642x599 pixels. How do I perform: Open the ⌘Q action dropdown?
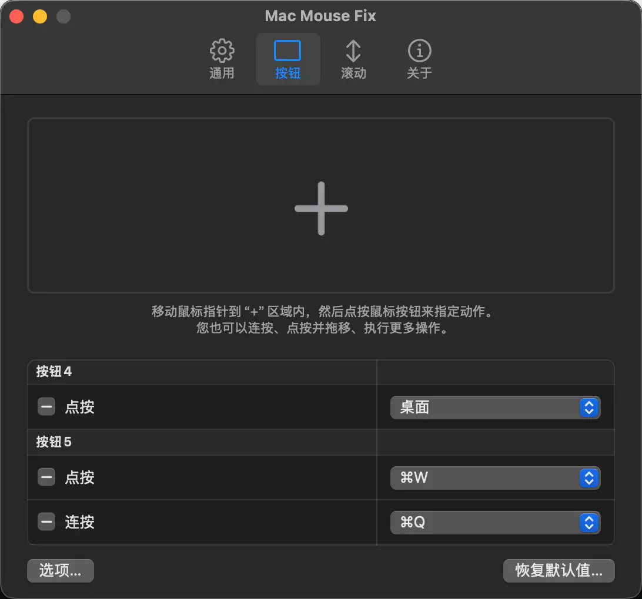point(494,522)
